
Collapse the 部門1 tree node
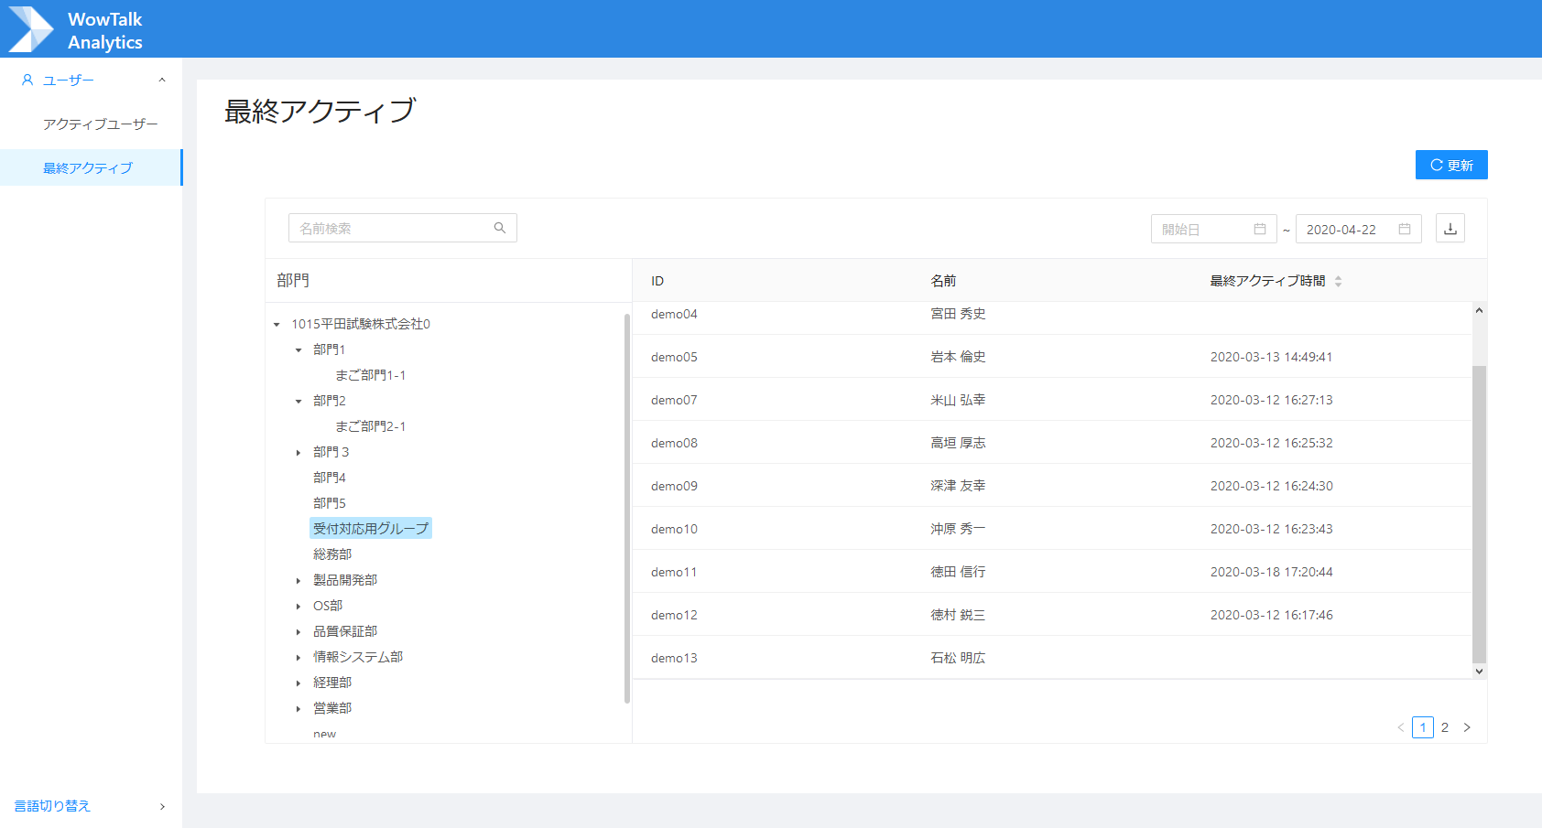[299, 350]
